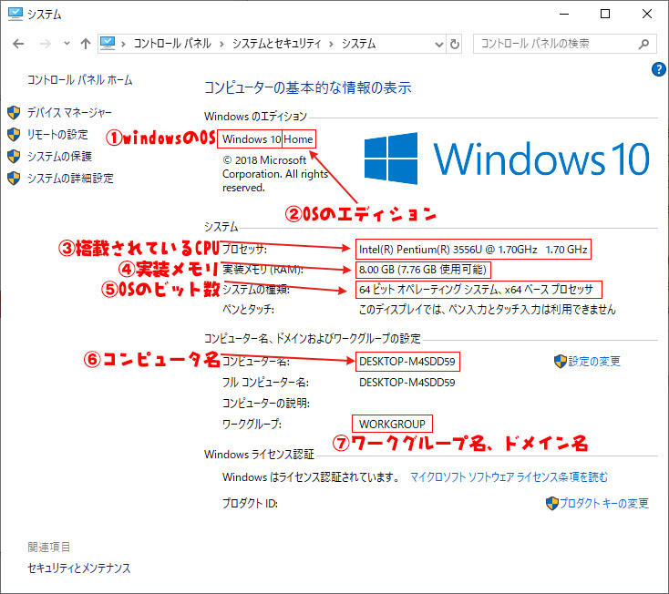Open システムの詳細設定 link
Viewport: 669px width, 594px height.
tap(70, 178)
